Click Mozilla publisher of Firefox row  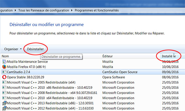(x=108, y=67)
